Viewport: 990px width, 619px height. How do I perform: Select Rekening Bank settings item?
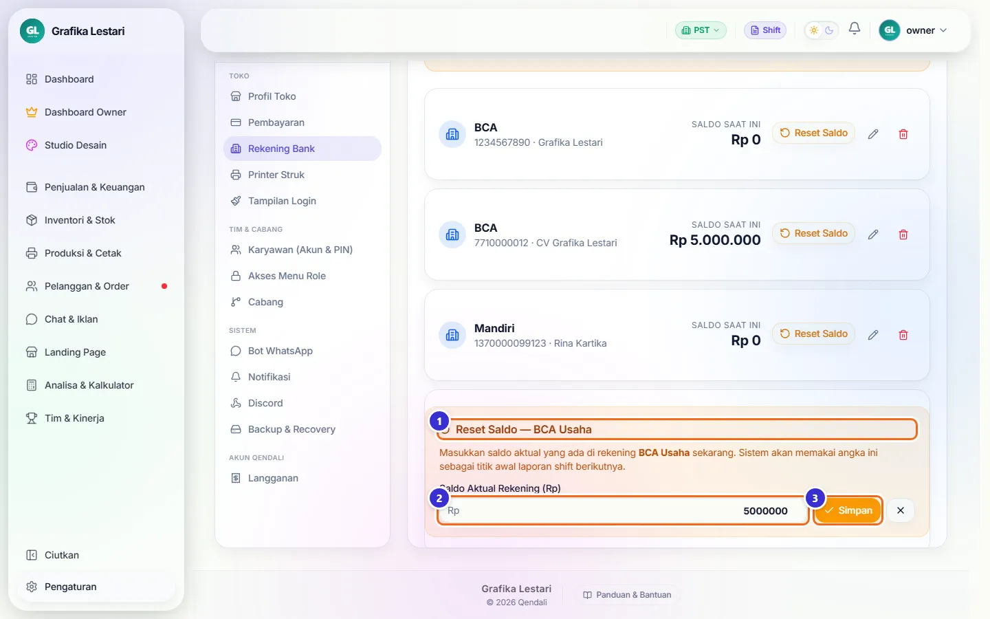pyautogui.click(x=302, y=149)
